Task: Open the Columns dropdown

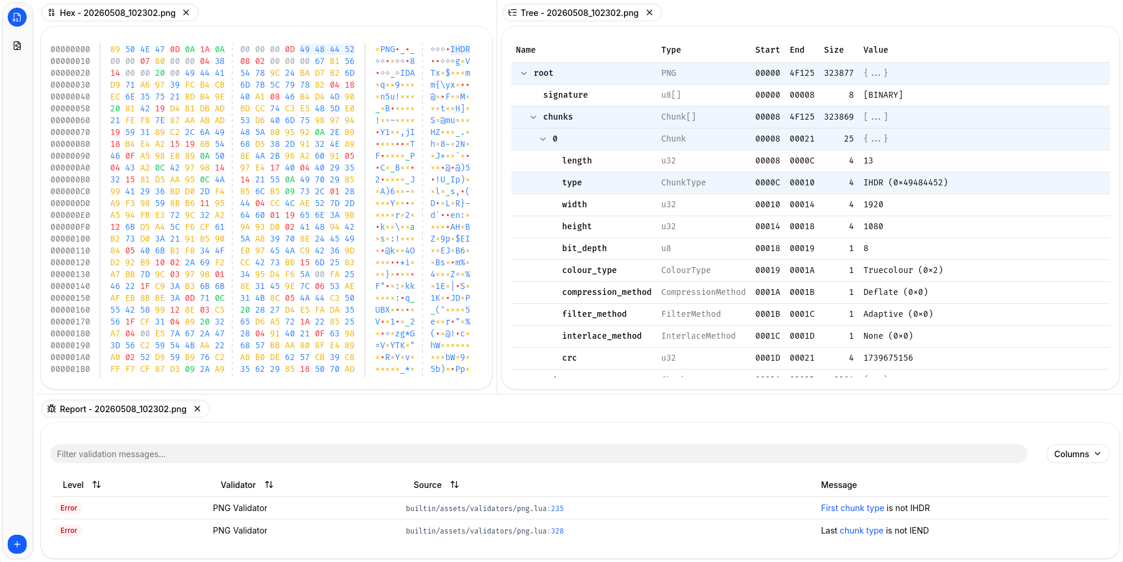Action: [1078, 454]
